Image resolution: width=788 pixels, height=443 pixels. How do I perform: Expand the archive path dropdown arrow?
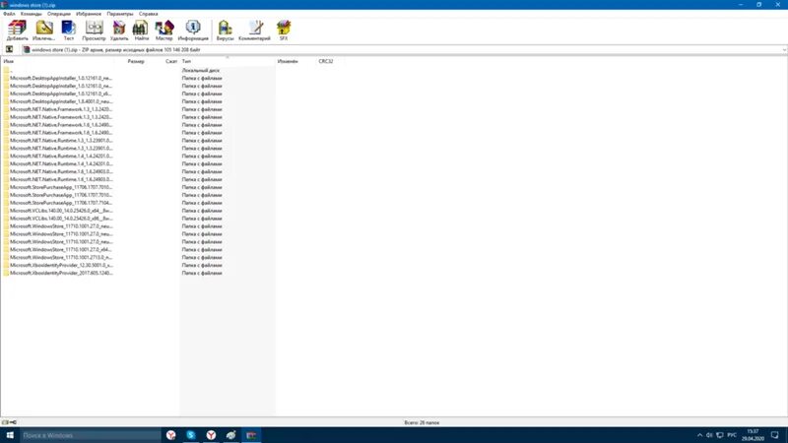tap(784, 50)
